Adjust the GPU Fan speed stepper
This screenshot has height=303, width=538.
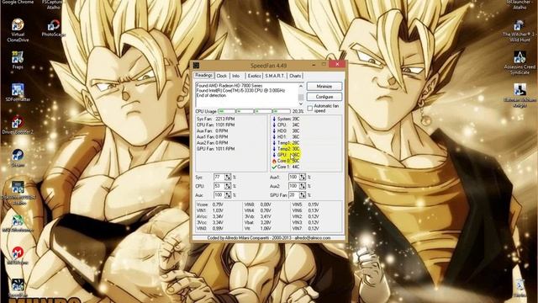coord(303,194)
